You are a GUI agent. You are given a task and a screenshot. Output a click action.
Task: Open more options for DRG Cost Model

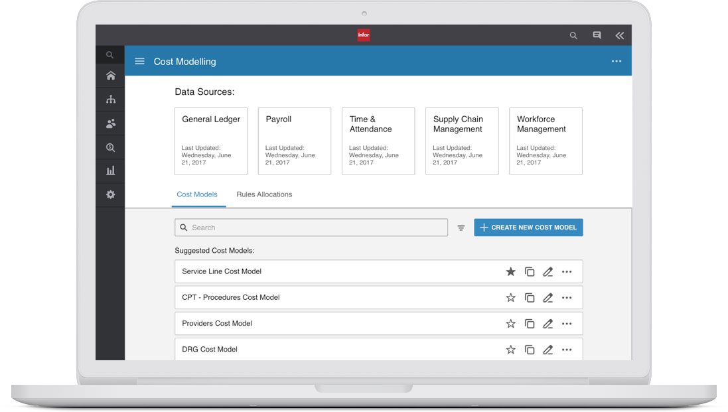point(567,350)
